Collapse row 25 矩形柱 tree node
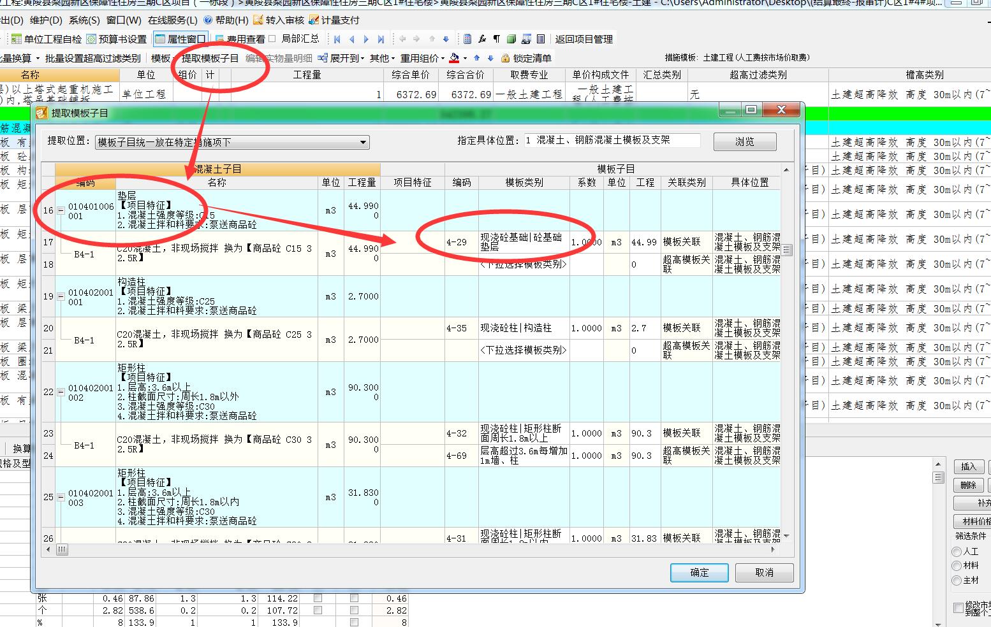The width and height of the screenshot is (991, 627). click(x=61, y=497)
